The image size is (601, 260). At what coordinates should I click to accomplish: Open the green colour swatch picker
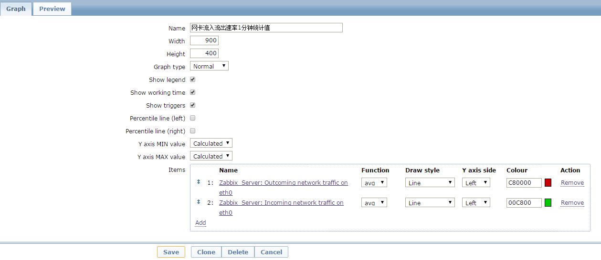pyautogui.click(x=548, y=203)
